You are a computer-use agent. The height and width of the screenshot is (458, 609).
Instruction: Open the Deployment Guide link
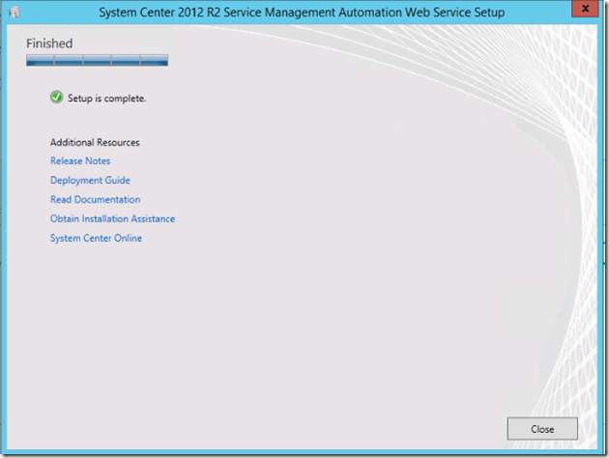(90, 181)
